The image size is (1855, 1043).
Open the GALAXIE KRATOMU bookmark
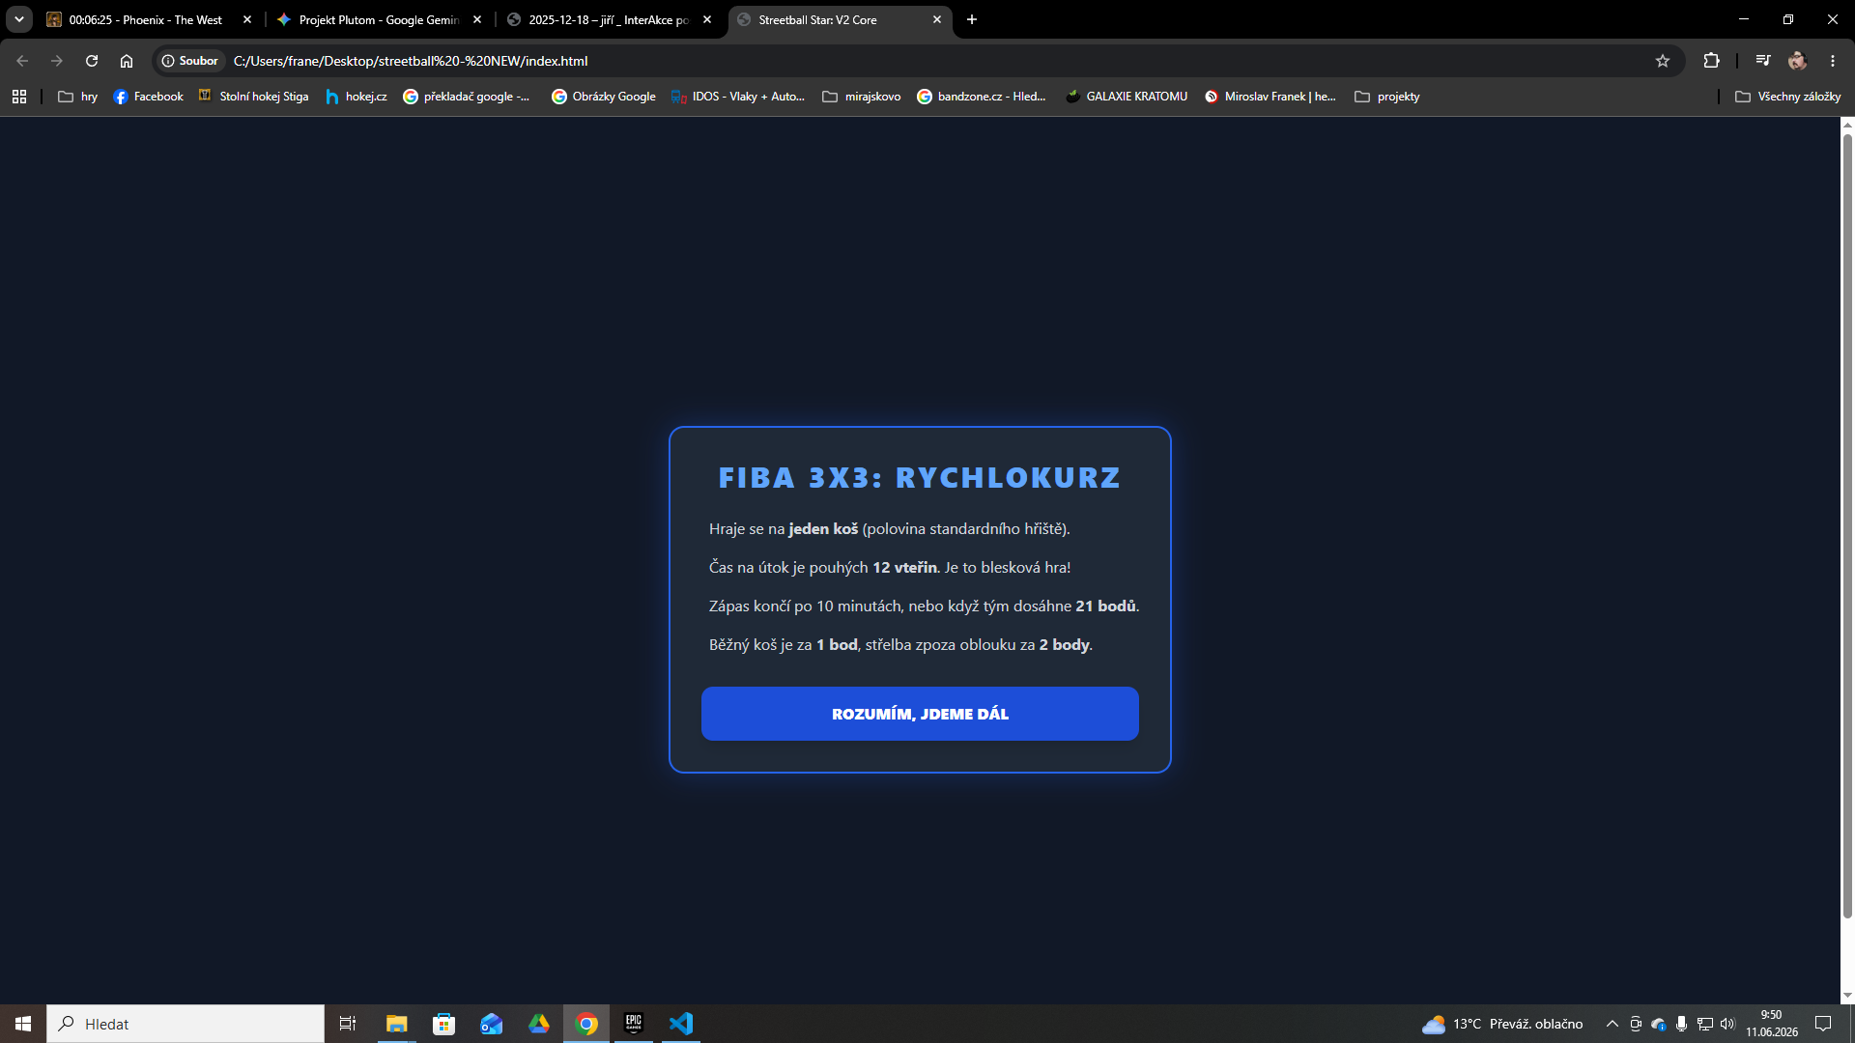pos(1127,97)
